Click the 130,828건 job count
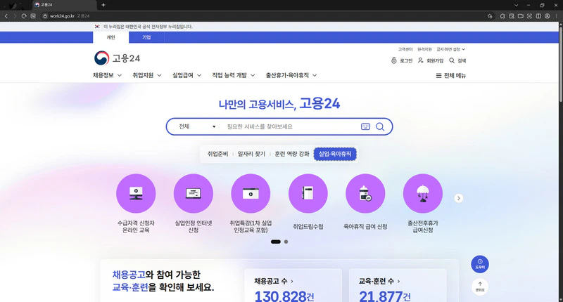563x302 pixels. 284,296
